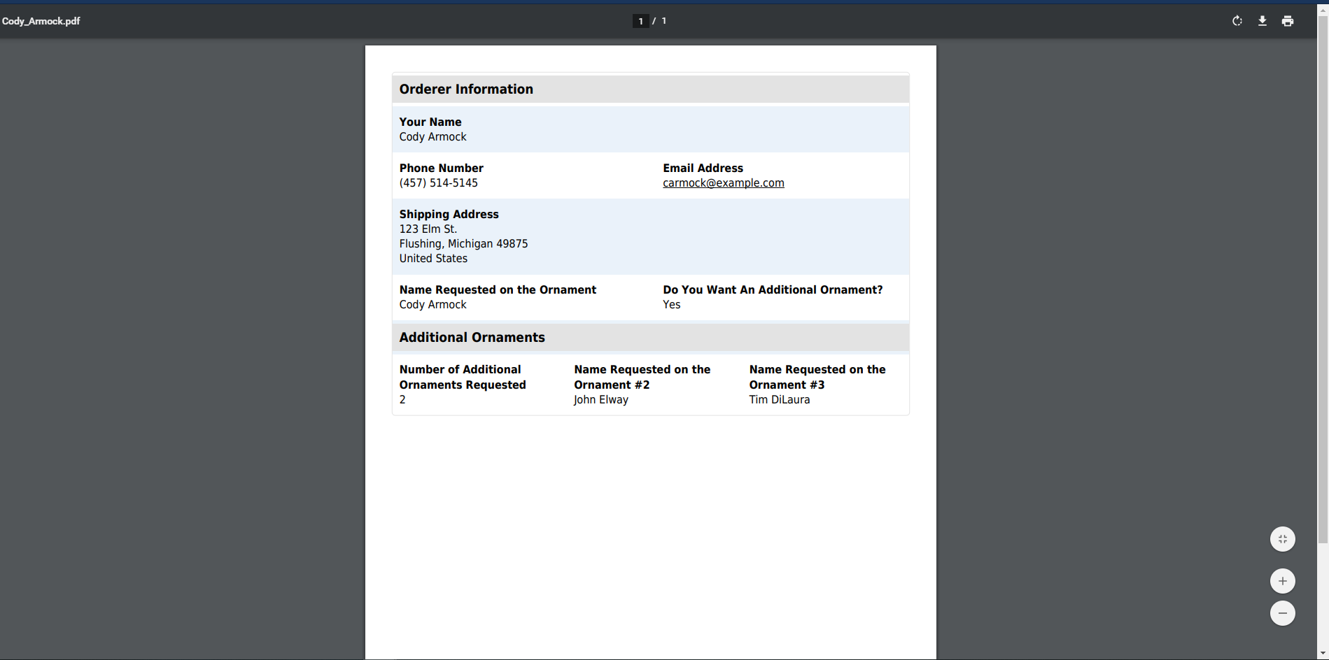Download the Cody_Armock.pdf file
1329x660 pixels.
coord(1262,21)
